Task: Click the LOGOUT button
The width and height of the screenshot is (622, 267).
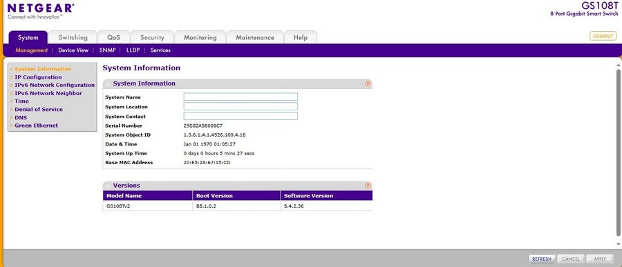Action: click(x=603, y=36)
